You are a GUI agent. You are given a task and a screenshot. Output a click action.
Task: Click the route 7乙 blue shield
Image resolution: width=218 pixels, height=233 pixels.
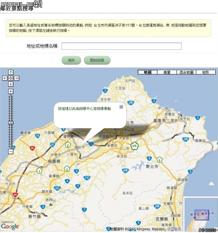[87, 178]
